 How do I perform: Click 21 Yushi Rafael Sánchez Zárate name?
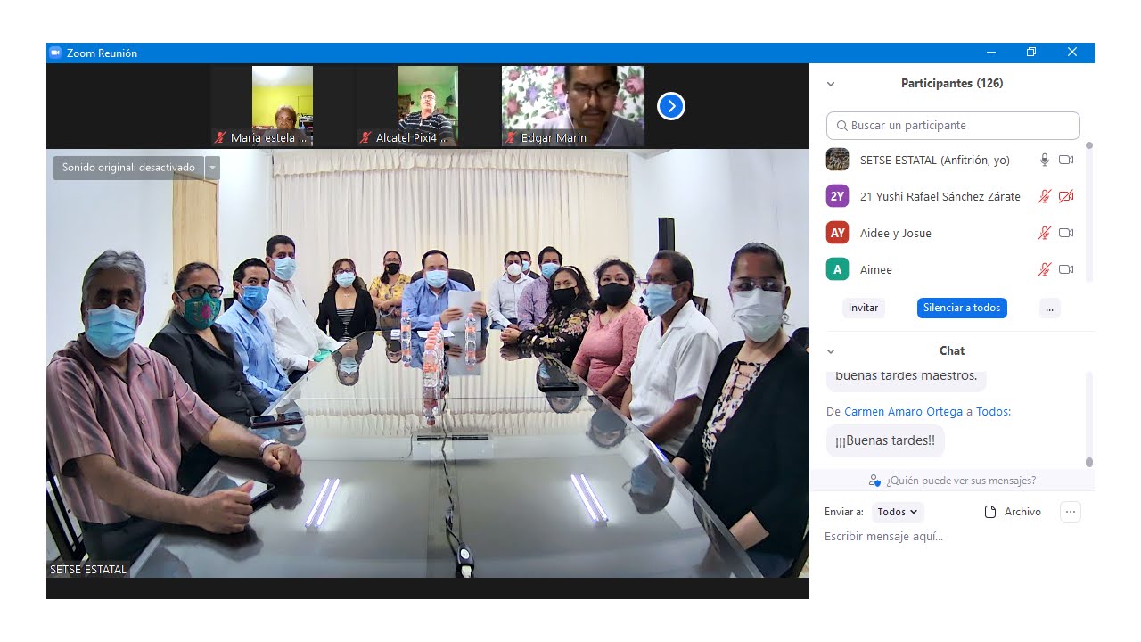[940, 196]
